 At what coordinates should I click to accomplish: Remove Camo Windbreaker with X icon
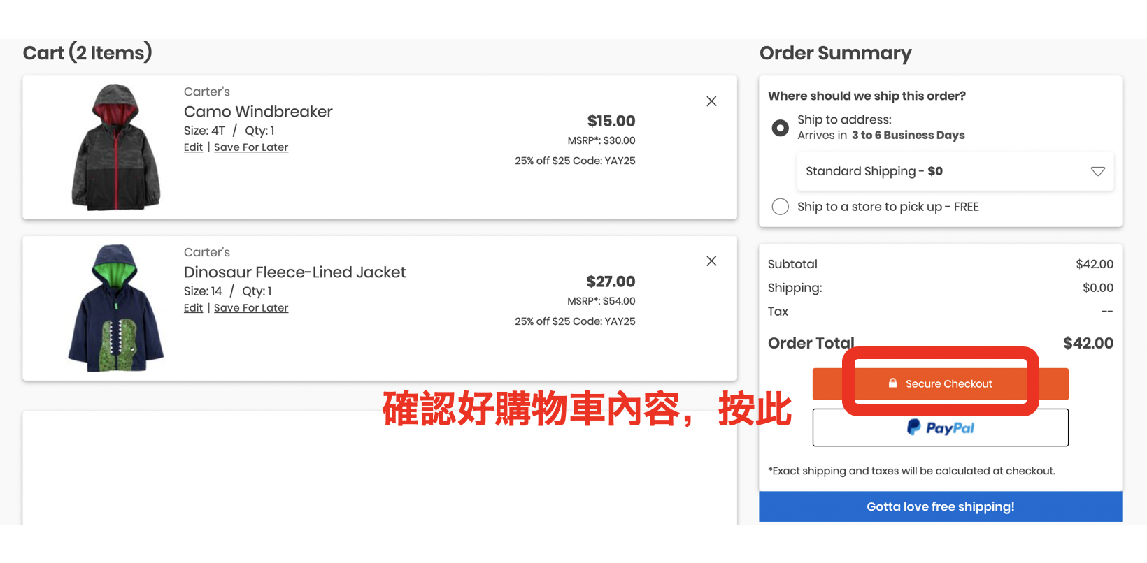(x=711, y=101)
